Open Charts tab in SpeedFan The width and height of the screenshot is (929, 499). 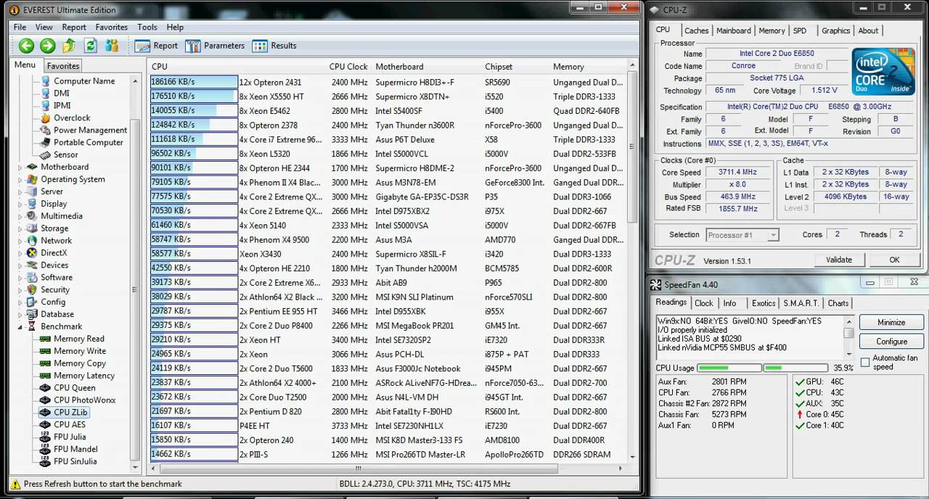(838, 303)
